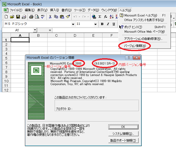Open the Redo history dropdown arrow
This screenshot has width=176, height=155.
point(88,17)
